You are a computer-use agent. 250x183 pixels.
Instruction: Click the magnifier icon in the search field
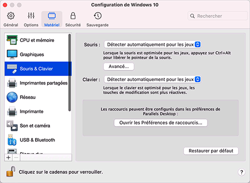click(192, 16)
